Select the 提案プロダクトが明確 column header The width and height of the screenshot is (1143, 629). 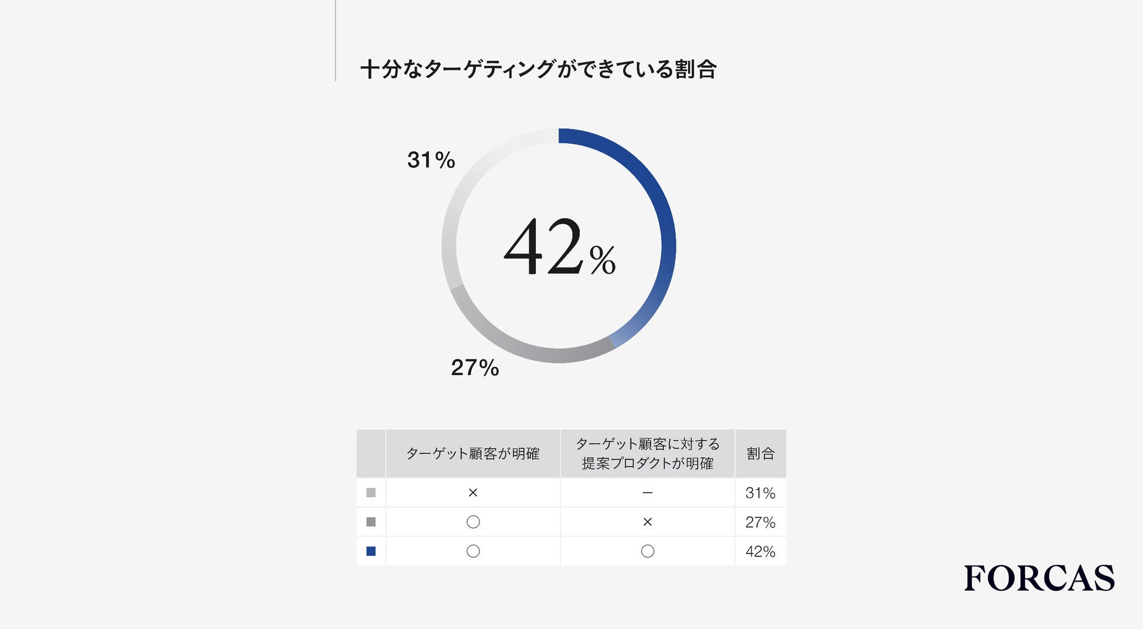[x=647, y=454]
